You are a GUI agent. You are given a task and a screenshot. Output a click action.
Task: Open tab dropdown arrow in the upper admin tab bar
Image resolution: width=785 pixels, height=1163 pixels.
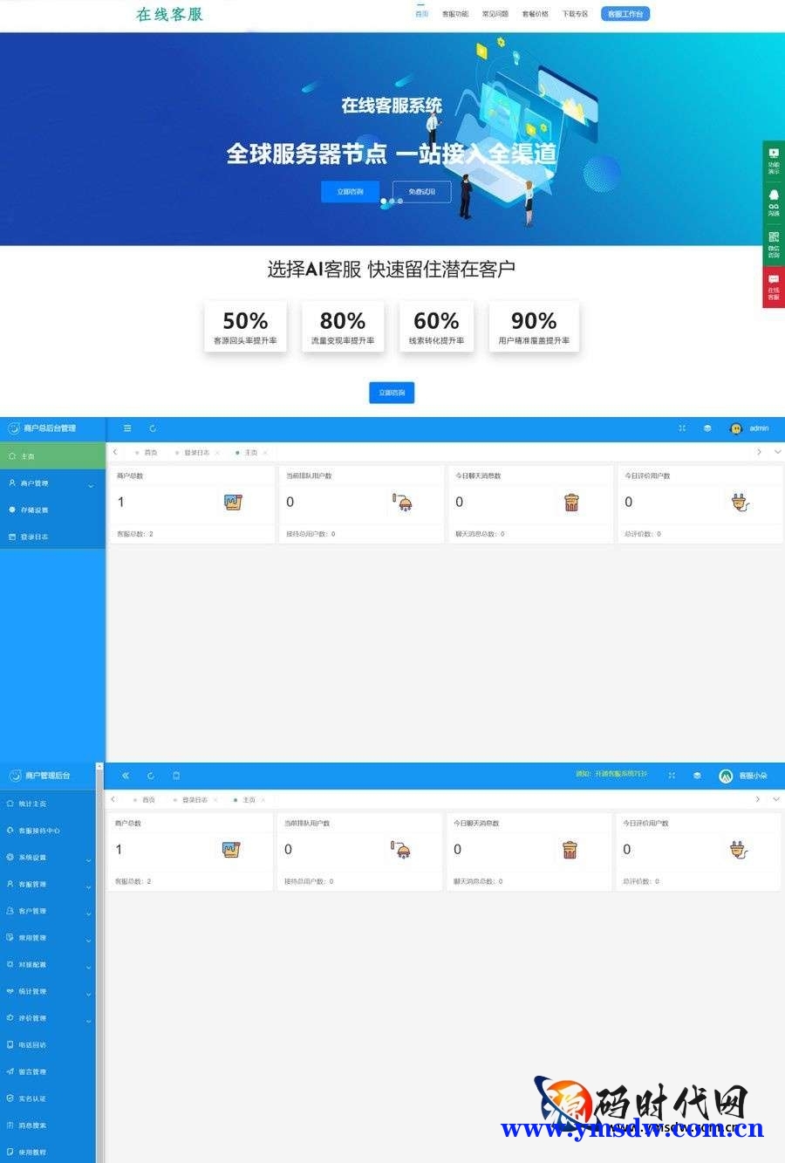click(x=777, y=452)
